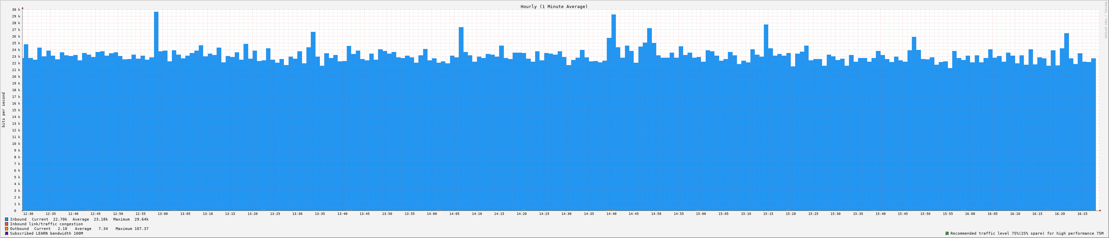This screenshot has height=238, width=1109.
Task: Click the 12:30 time axis label
Action: (28, 214)
